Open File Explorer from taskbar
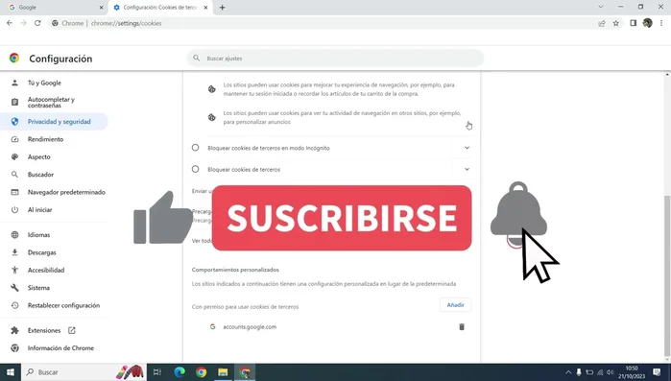 click(x=223, y=372)
